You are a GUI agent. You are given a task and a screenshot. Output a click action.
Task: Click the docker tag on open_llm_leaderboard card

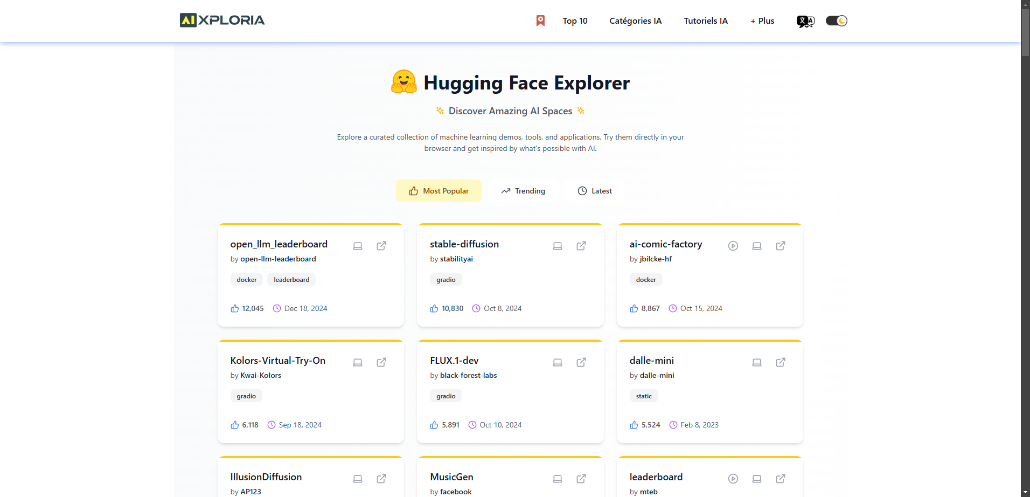click(x=247, y=279)
